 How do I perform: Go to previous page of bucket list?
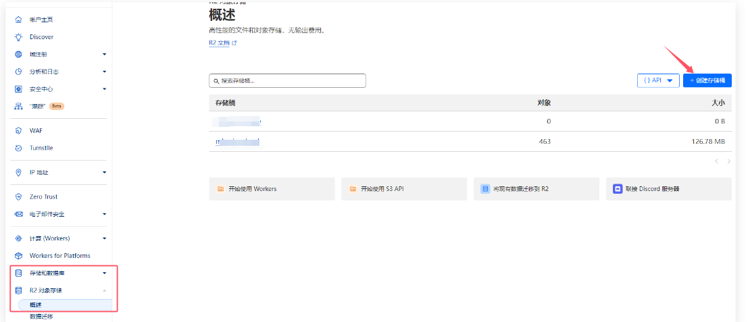click(x=716, y=161)
